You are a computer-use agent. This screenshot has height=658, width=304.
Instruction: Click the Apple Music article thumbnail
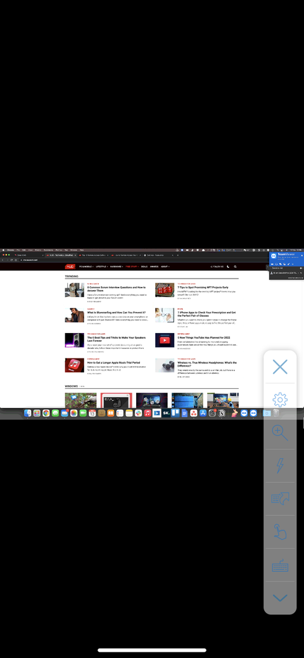tap(74, 365)
